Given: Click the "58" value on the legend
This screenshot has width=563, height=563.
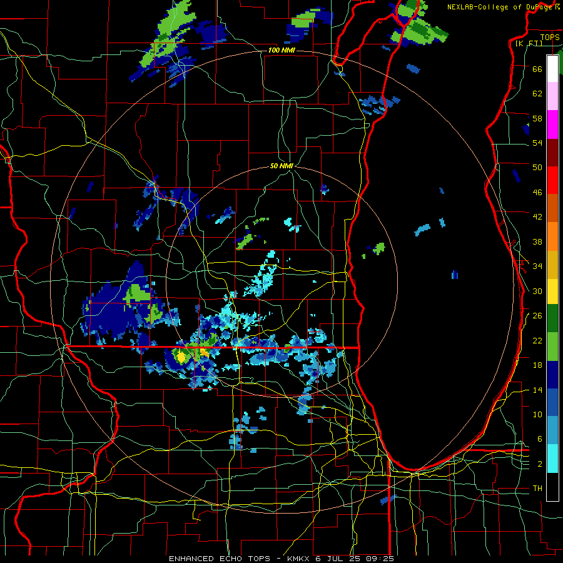Looking at the screenshot, I should coord(537,118).
